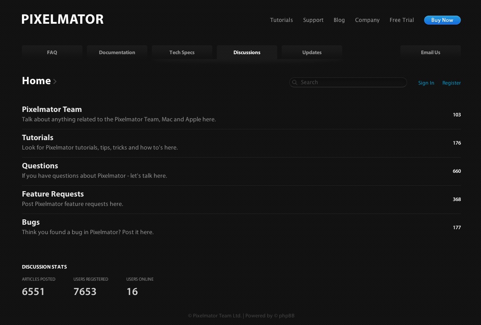
Task: Click the Sign In link
Action: [426, 83]
